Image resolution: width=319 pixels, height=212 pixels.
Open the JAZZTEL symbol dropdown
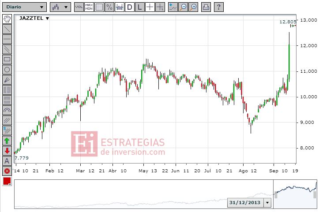coord(34,19)
